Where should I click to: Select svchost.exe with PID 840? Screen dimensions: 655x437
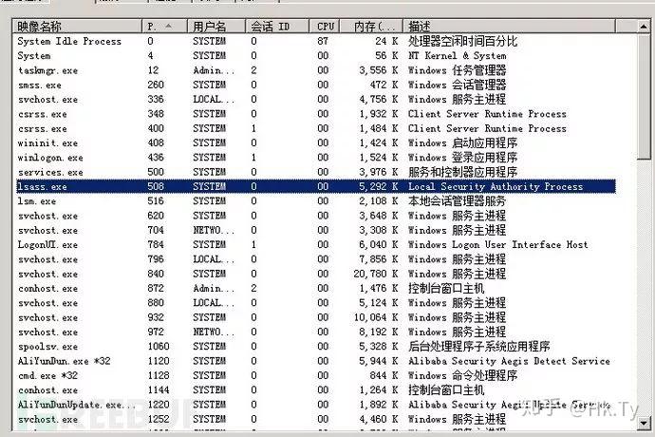click(316, 274)
